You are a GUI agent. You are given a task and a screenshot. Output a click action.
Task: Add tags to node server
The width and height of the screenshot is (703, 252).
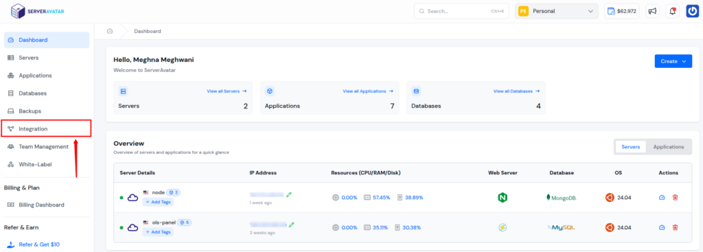[158, 203]
